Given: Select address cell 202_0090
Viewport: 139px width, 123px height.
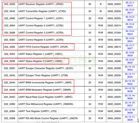Looking at the screenshot, I should 10,47.
